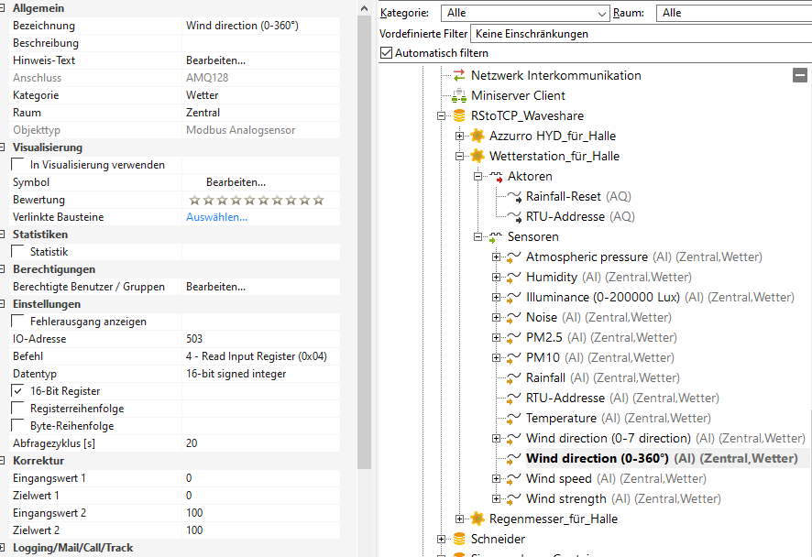This screenshot has height=557, width=812.
Task: Click the properties panel scroll up arrow
Action: [364, 8]
